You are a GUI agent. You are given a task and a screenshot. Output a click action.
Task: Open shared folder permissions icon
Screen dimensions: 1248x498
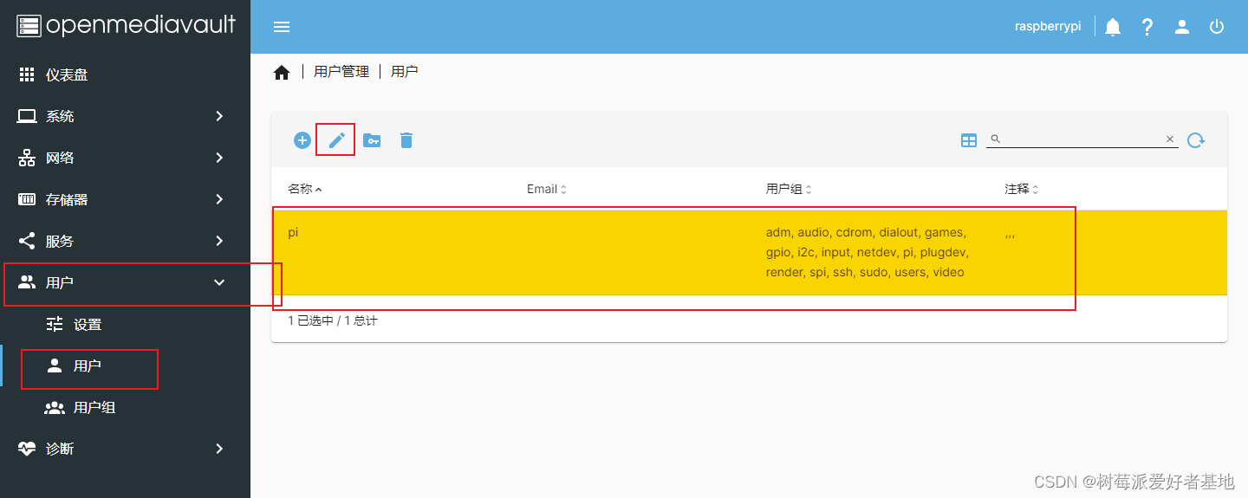pyautogui.click(x=372, y=140)
